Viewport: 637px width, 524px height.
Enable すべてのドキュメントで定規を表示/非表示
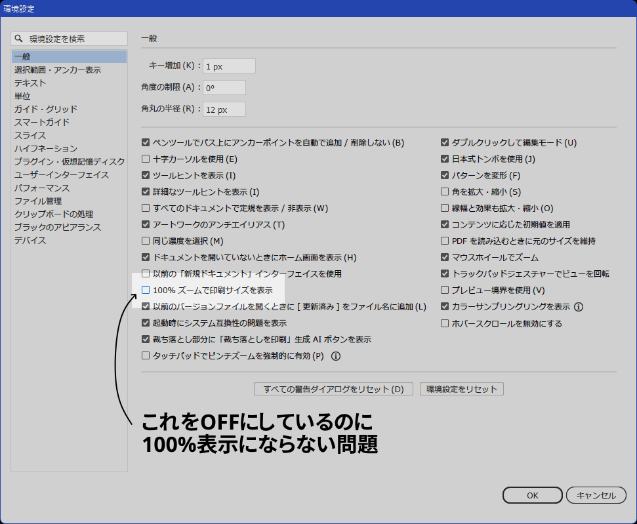point(146,208)
